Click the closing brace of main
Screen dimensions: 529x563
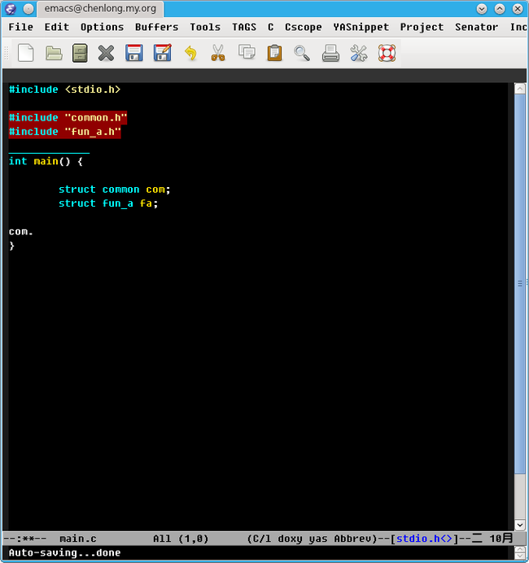tap(12, 246)
